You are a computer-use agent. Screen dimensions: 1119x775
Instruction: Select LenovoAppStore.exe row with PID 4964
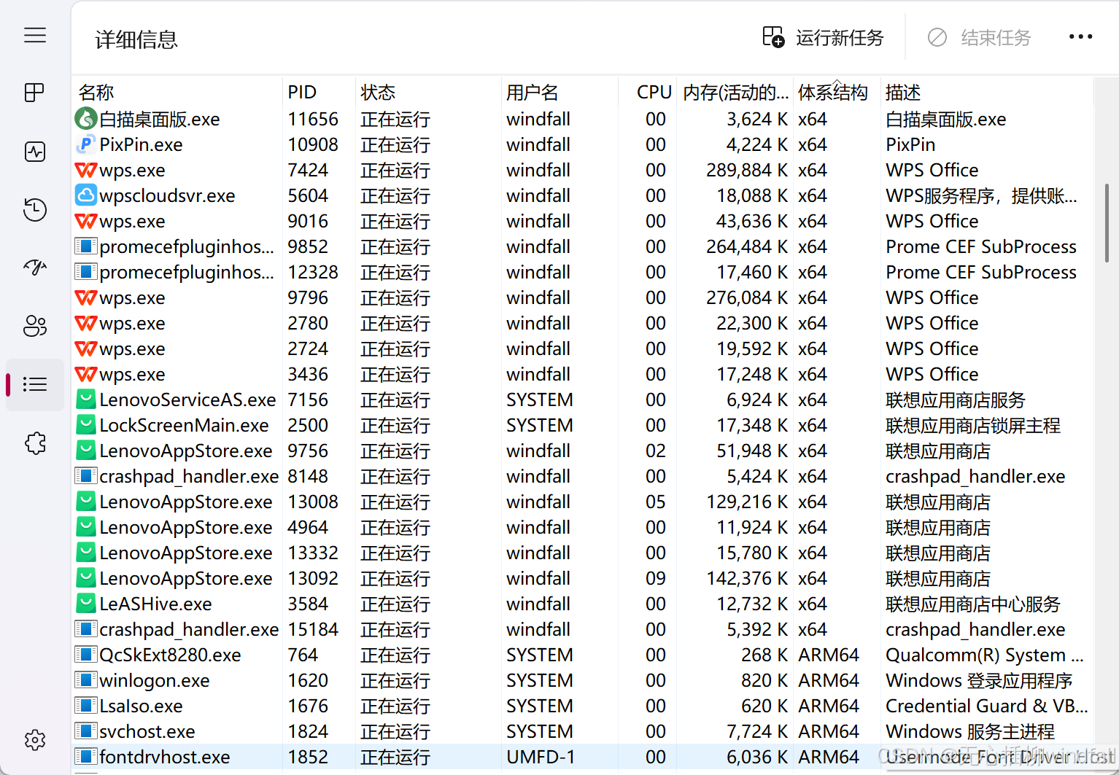[582, 527]
